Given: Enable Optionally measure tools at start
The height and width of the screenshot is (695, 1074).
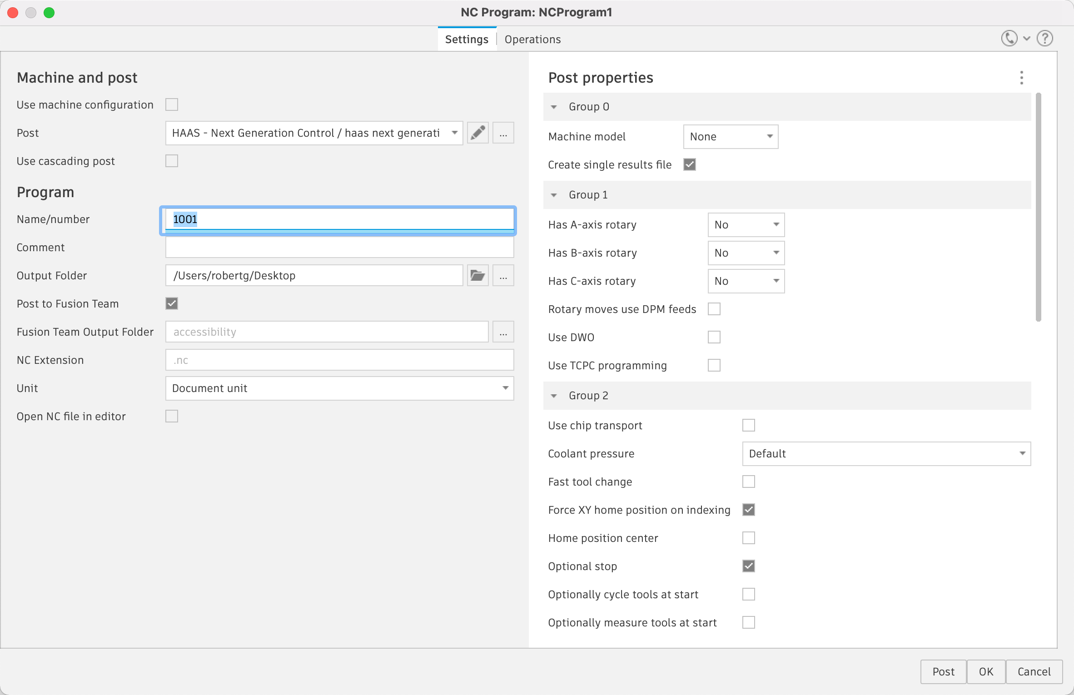Looking at the screenshot, I should (x=749, y=623).
